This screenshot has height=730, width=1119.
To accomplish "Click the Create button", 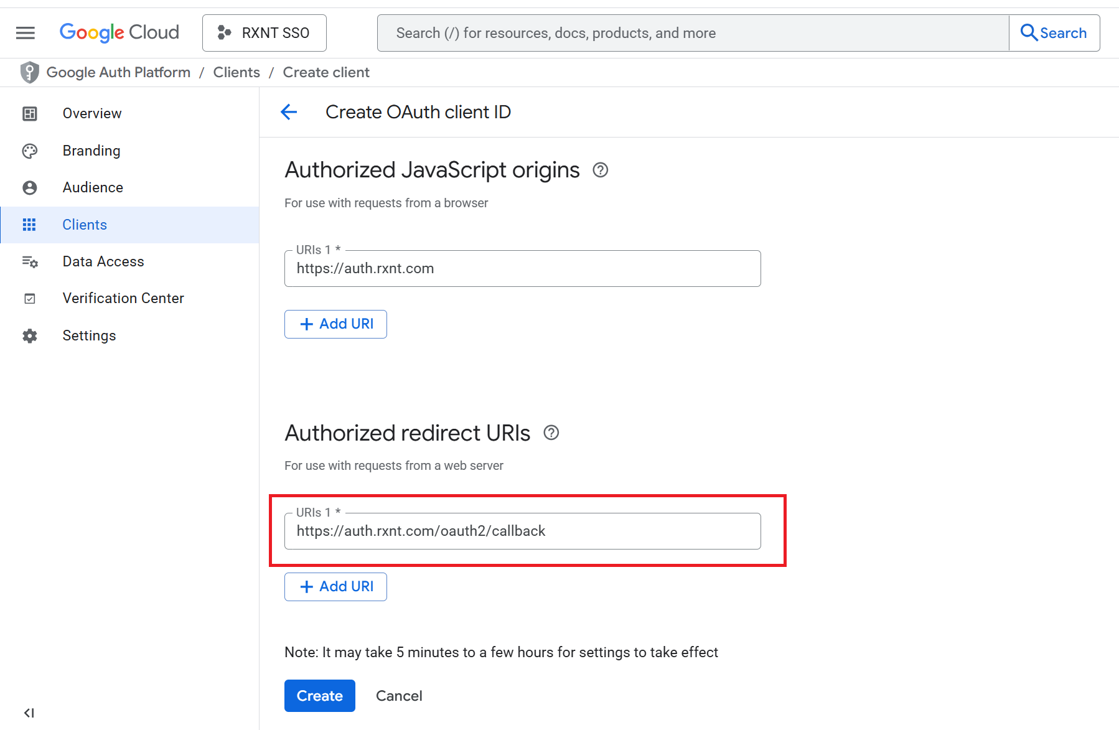I will tap(319, 696).
